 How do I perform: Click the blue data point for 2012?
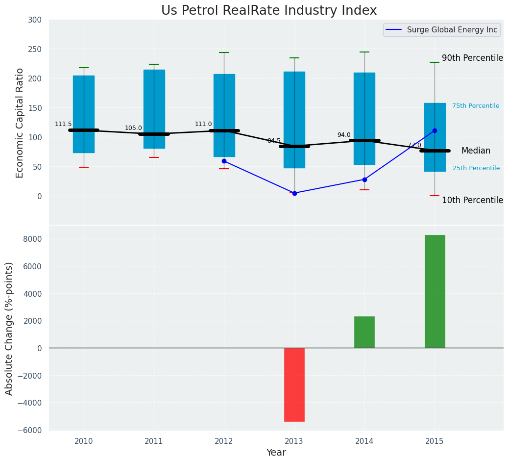[224, 161]
